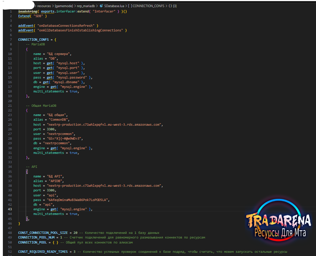This screenshot has width=316, height=256.
Task: Click the true value of multi_statements on line 18
Action: (x=73, y=91)
